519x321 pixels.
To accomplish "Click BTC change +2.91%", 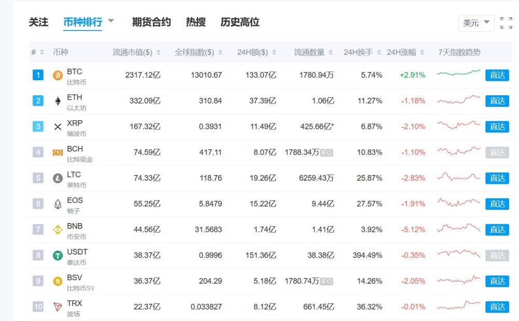I will pyautogui.click(x=413, y=75).
